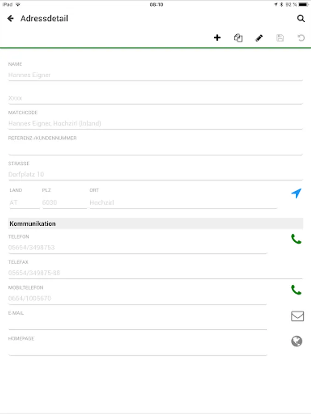Edit the address with pencil icon
This screenshot has width=311, height=414.
click(259, 38)
